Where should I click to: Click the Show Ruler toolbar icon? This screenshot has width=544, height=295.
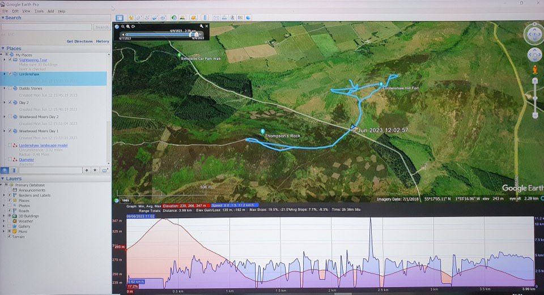click(x=205, y=18)
